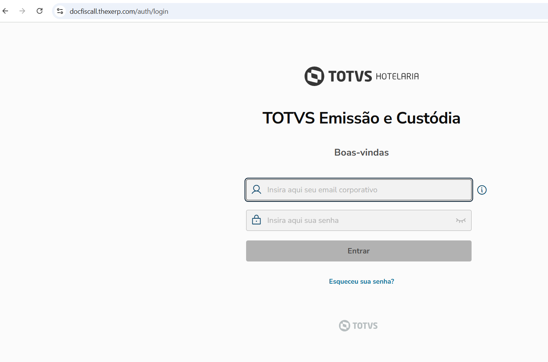The height and width of the screenshot is (362, 548).
Task: Click the 'Boas-vindas' welcome text
Action: (362, 153)
